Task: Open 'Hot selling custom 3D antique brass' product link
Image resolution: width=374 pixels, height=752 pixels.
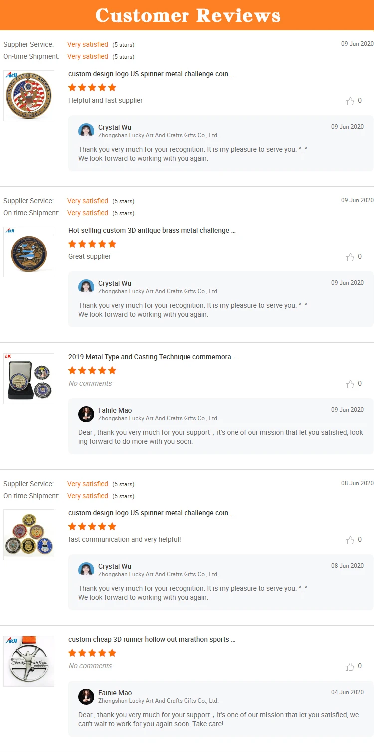Action: click(x=152, y=231)
